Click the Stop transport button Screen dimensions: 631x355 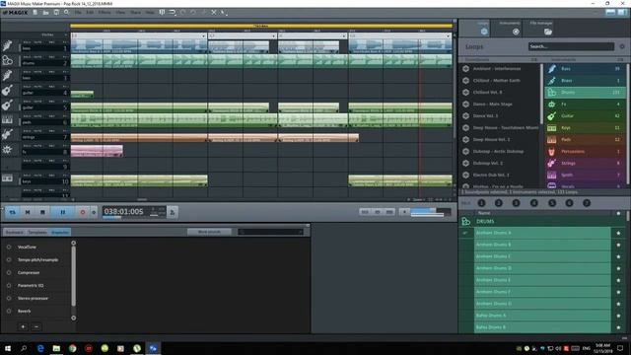(x=42, y=212)
